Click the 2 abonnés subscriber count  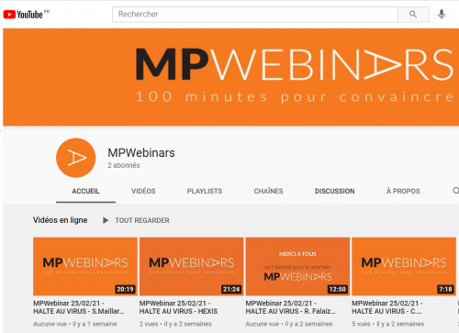point(124,165)
